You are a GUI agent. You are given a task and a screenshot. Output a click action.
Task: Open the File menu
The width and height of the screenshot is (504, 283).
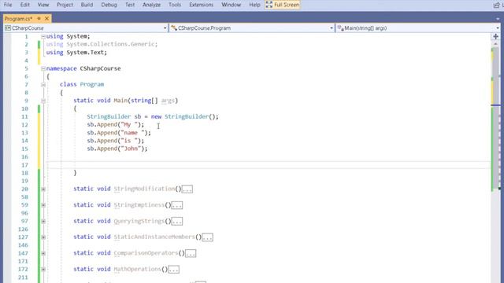(x=8, y=5)
